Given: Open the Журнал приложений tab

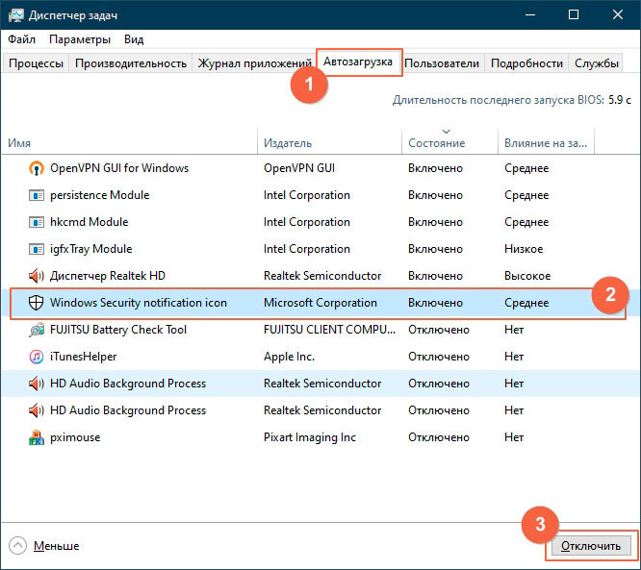Looking at the screenshot, I should click(x=254, y=63).
